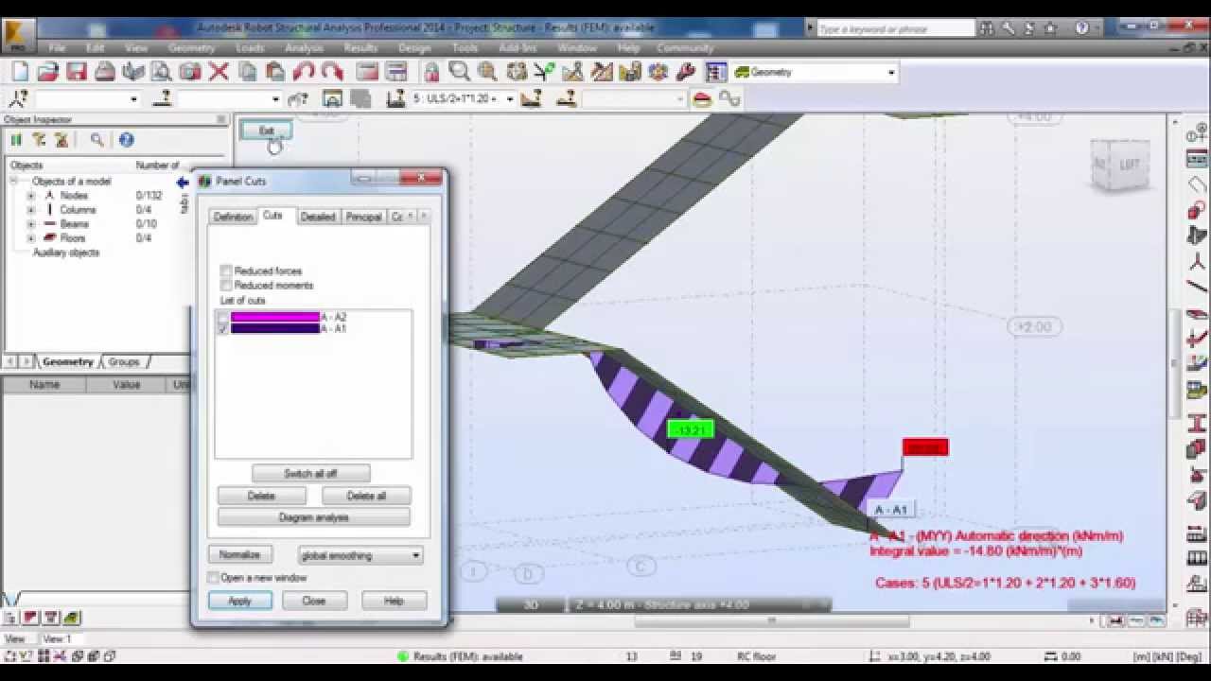Click the horizontal scrollbar under the viewport
The width and height of the screenshot is (1211, 681).
click(x=772, y=621)
